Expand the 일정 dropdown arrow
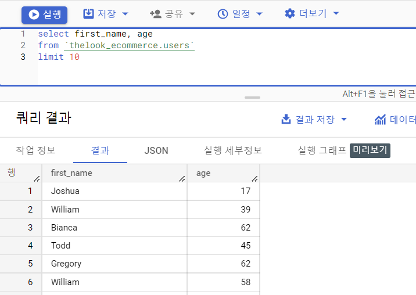The height and width of the screenshot is (295, 416). tap(260, 14)
